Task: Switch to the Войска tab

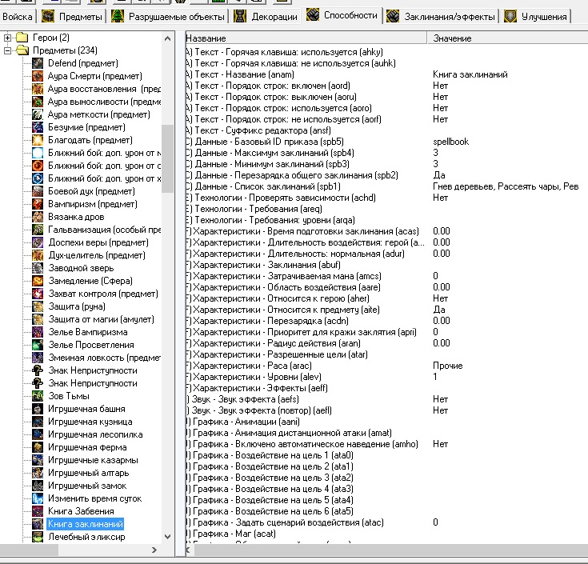Action: tap(18, 17)
